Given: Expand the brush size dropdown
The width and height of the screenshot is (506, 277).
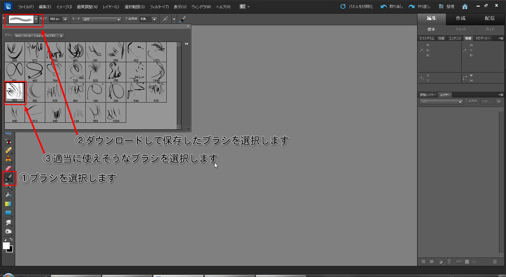Looking at the screenshot, I should [65, 19].
